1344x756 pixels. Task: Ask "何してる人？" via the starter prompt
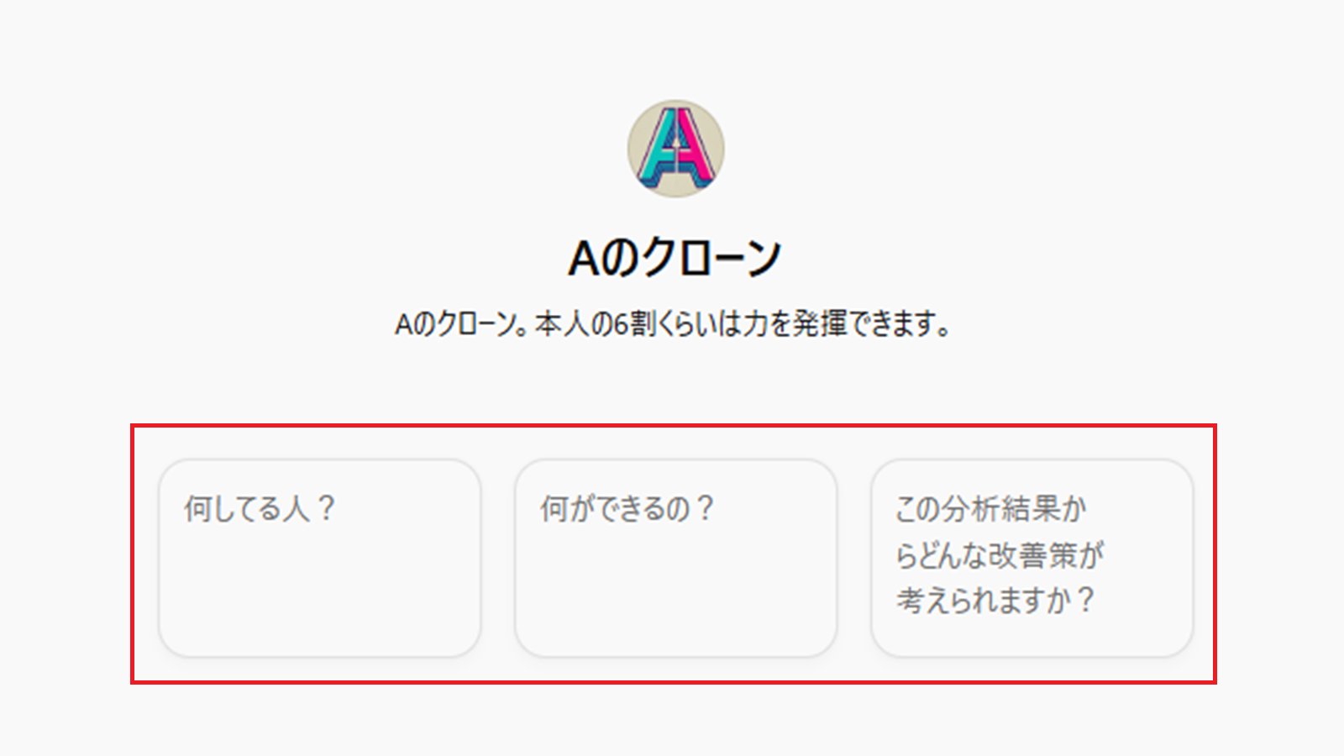(x=319, y=558)
